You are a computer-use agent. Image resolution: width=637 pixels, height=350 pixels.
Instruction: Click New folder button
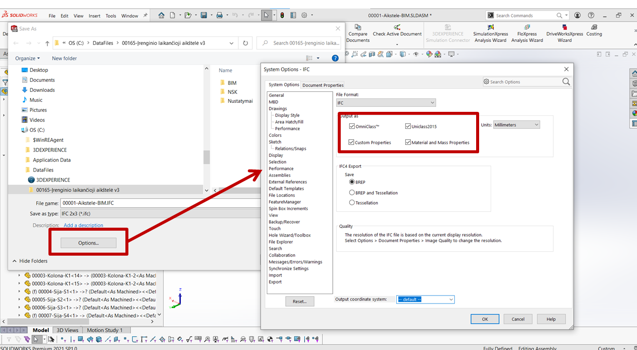point(64,58)
